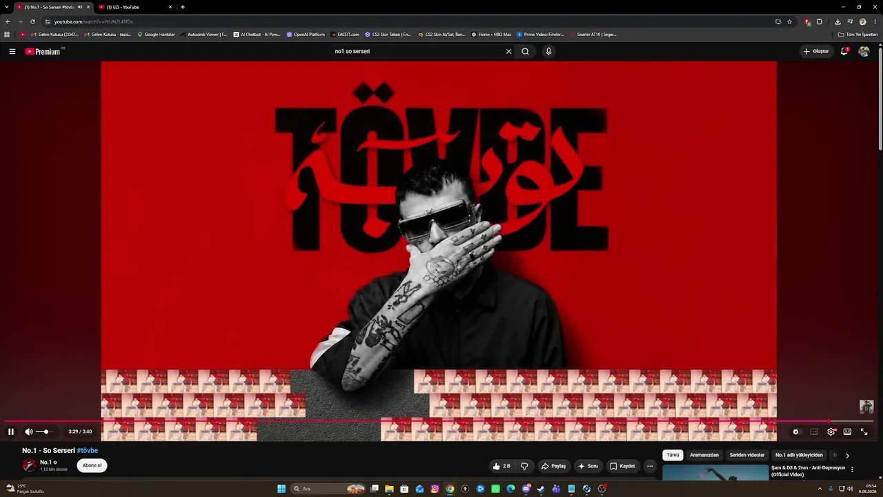Open the Google Haritalar bookmark

(x=157, y=35)
